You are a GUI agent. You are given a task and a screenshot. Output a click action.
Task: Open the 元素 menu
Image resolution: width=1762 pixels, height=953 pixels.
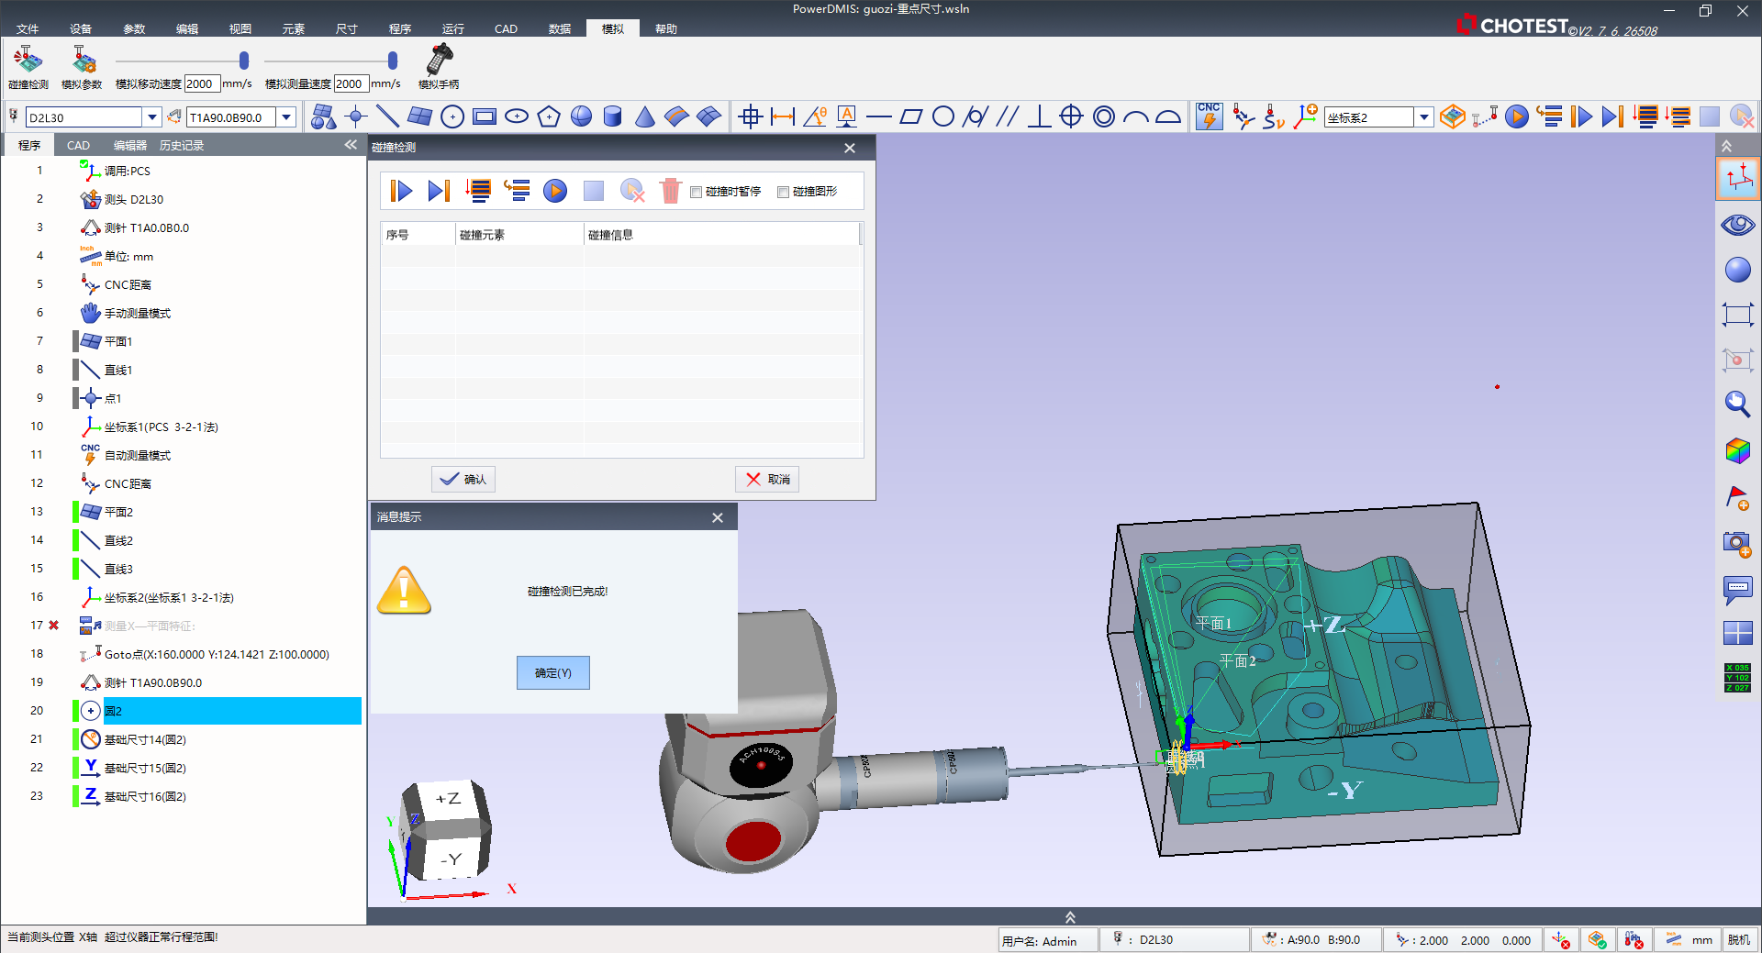[x=294, y=29]
